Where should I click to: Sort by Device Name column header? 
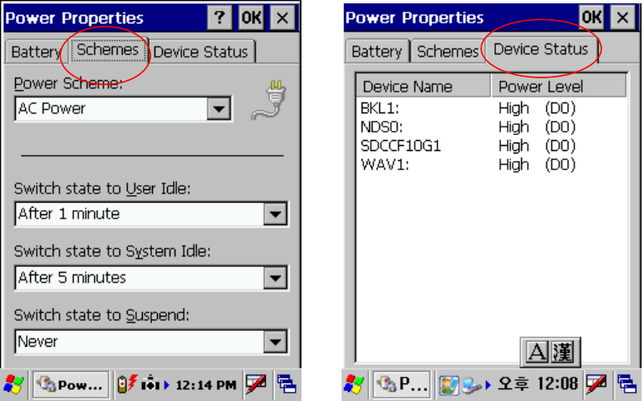coord(423,87)
